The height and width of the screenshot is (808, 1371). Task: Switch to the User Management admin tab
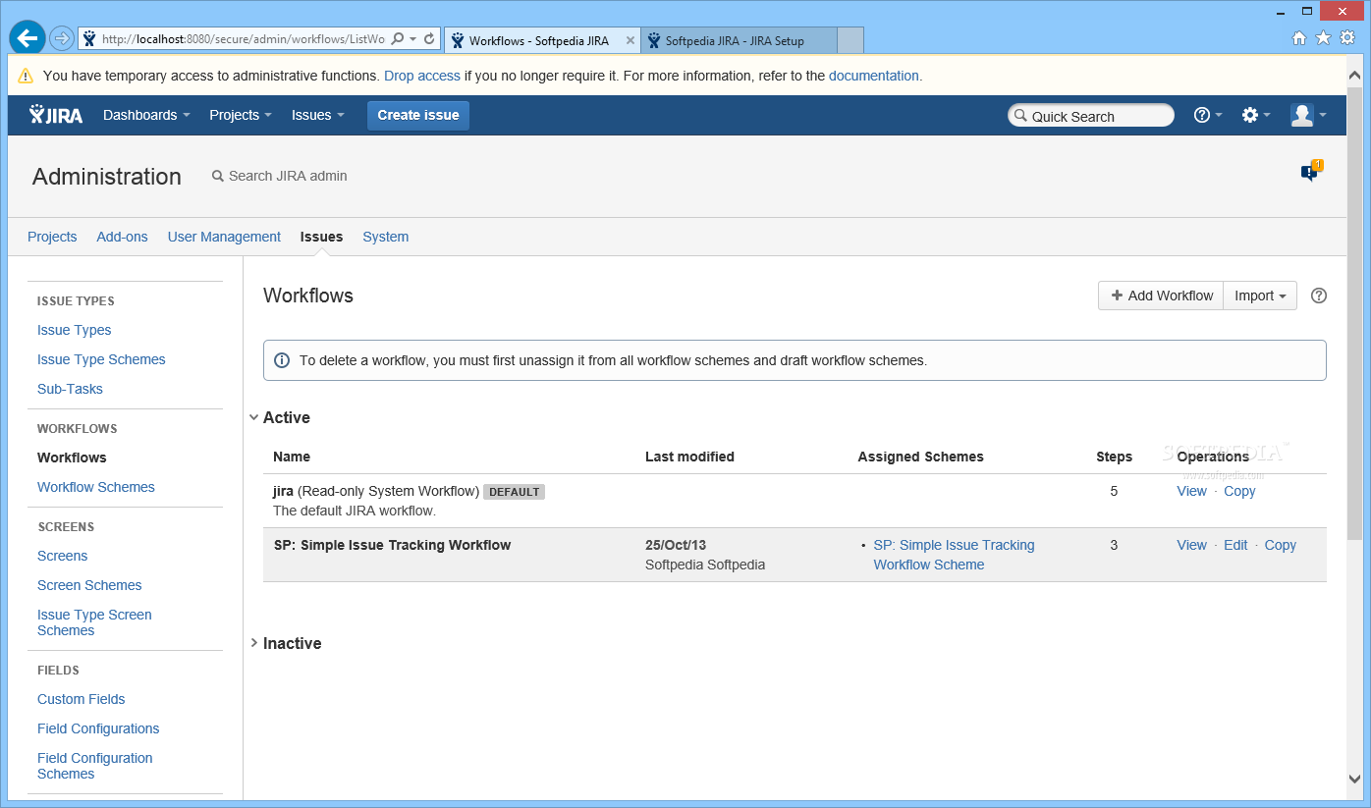pos(224,237)
